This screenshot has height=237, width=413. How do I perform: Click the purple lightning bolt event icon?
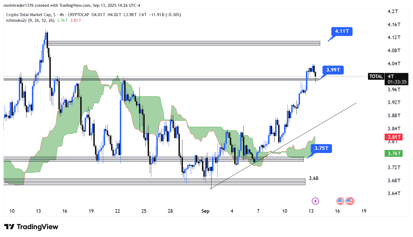click(x=315, y=201)
